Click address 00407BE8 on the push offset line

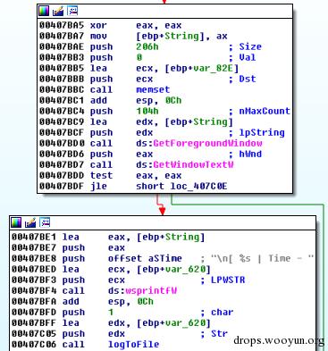pos(34,258)
